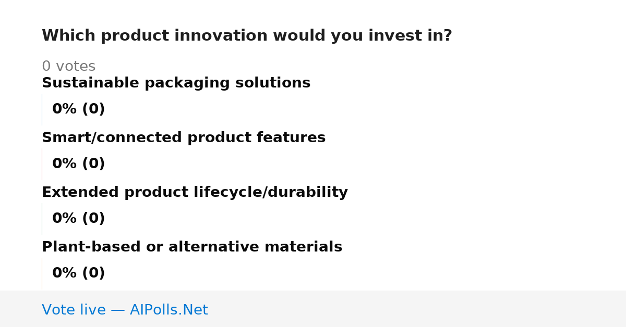
Task: Select the Sustainable packaging solutions option
Action: pyautogui.click(x=176, y=83)
